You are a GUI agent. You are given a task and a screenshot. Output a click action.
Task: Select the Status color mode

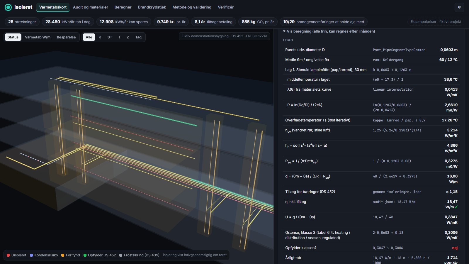[x=13, y=37]
